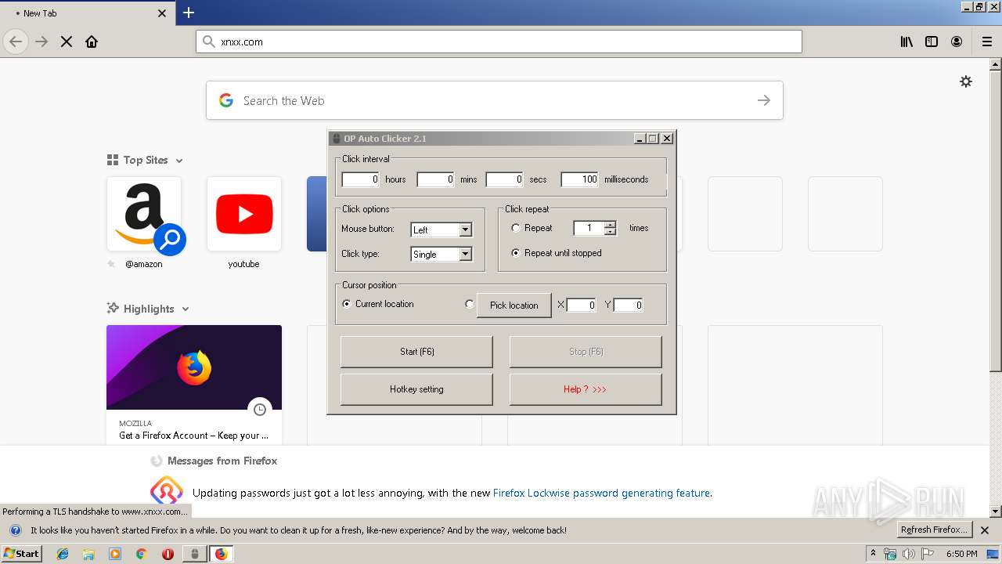Open Windows Explorer folder from taskbar
1002x564 pixels.
tap(88, 554)
